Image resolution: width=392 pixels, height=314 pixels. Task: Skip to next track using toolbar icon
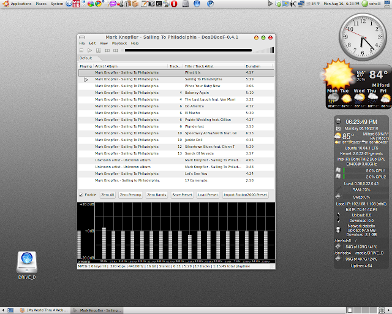pos(116,50)
